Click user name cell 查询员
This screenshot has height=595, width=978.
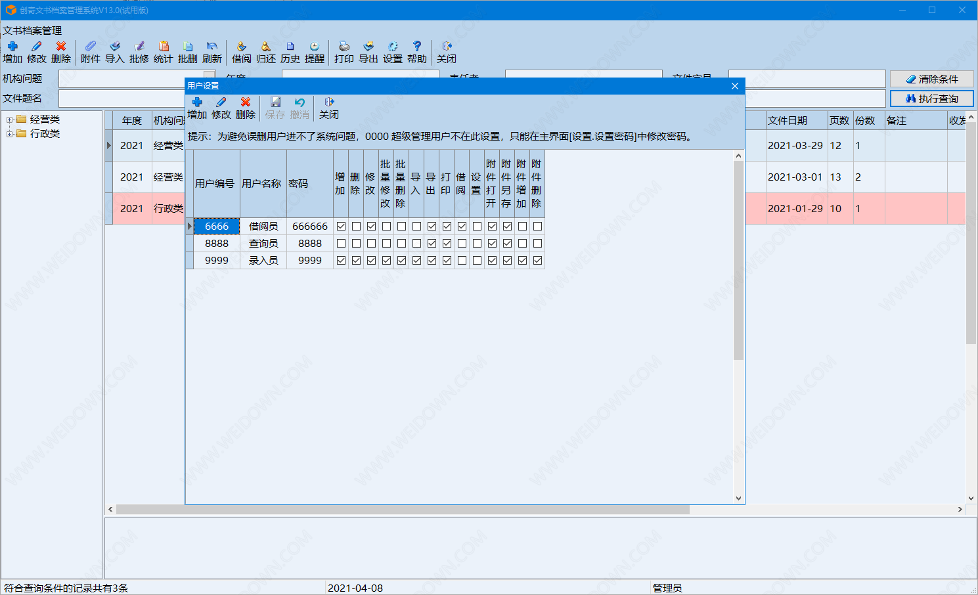[263, 243]
